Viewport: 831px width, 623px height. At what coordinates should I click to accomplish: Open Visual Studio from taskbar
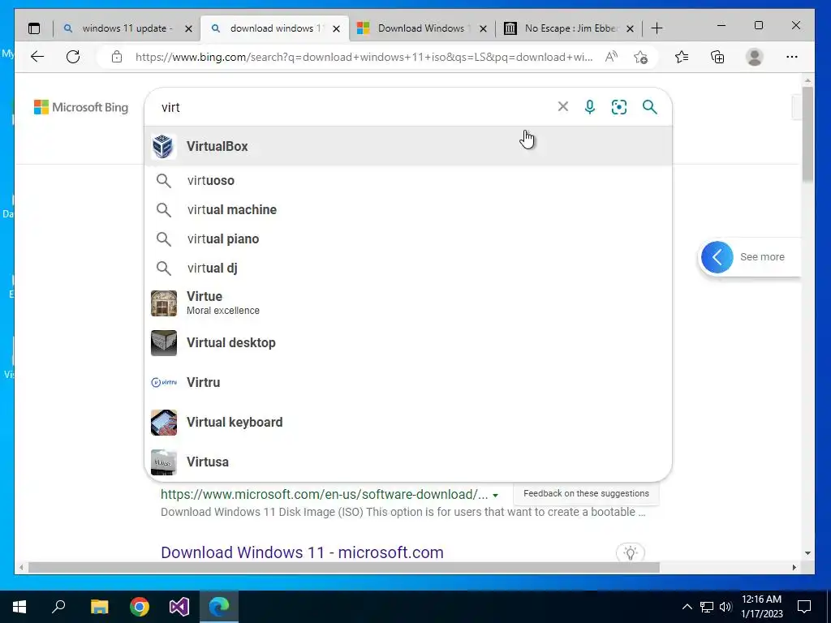(x=179, y=607)
